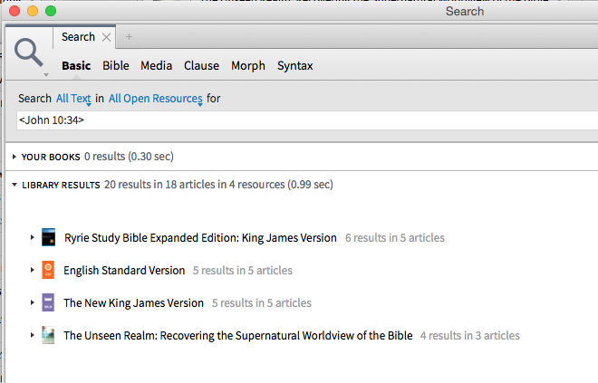This screenshot has height=383, width=598.
Task: Close the Search tab
Action: pos(107,37)
